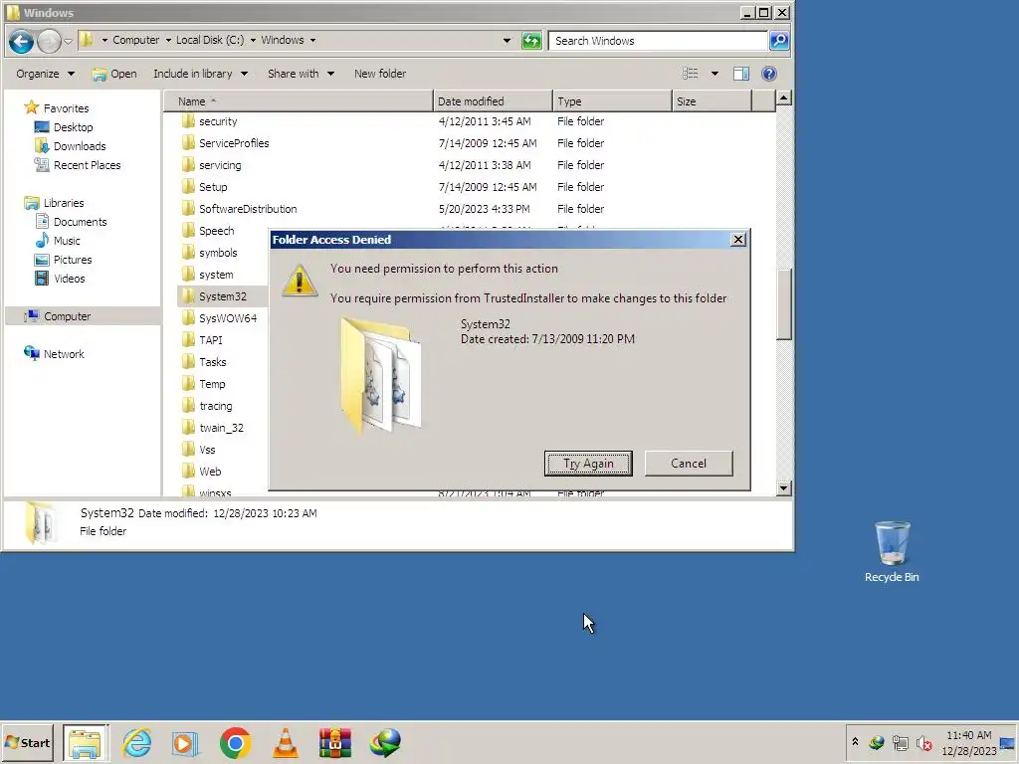Screen dimensions: 1019x764
Task: Open WinRAR from the taskbar
Action: (334, 742)
